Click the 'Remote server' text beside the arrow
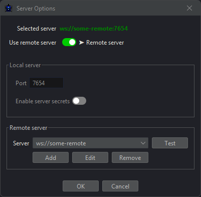The width and height of the screenshot is (201, 197). click(105, 43)
